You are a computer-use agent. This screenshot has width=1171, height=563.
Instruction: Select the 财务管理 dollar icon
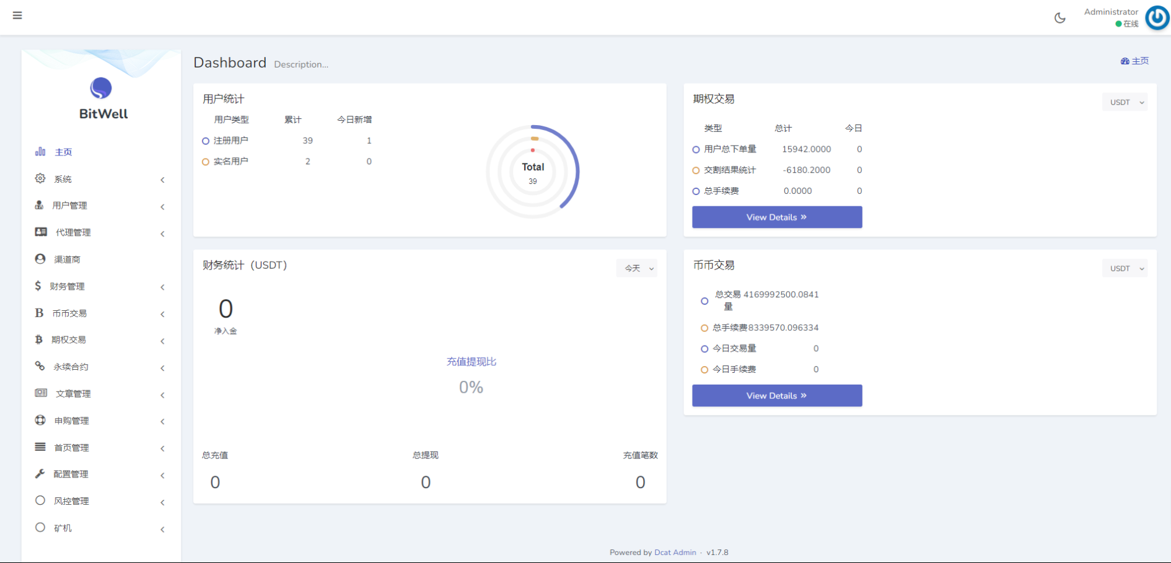40,286
